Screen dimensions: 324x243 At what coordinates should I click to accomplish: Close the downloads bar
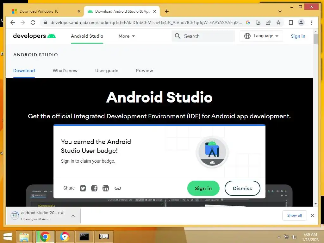(313, 215)
